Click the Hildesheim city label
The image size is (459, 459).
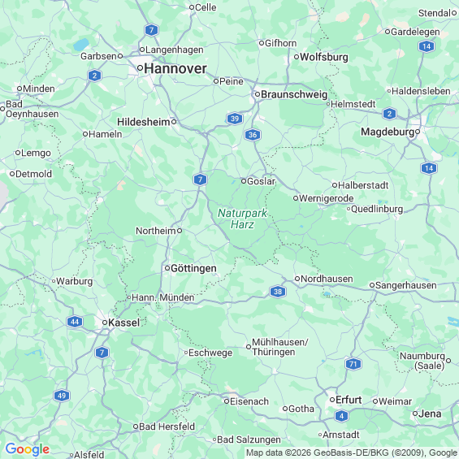(x=144, y=122)
